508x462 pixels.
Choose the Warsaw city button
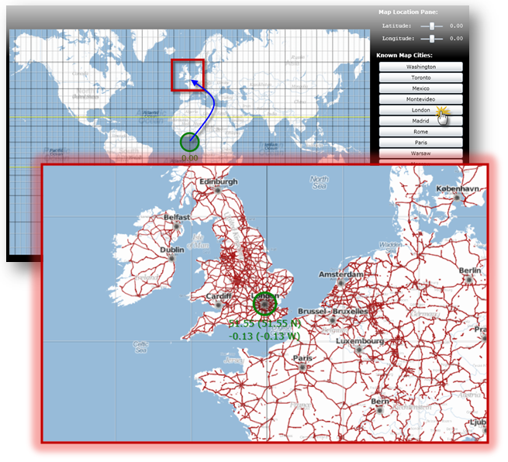pos(421,153)
